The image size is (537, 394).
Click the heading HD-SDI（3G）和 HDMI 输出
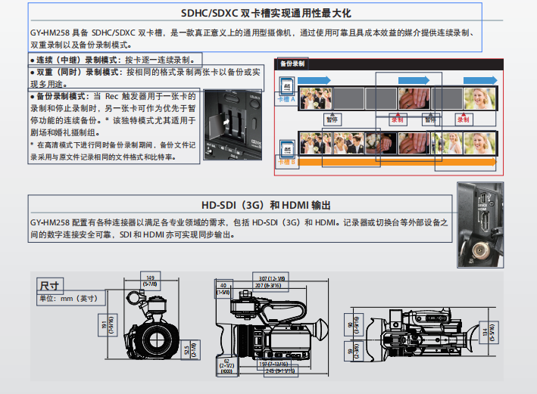tap(266, 205)
